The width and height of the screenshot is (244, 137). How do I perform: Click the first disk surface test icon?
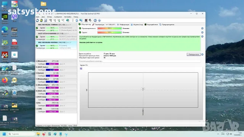51,20
